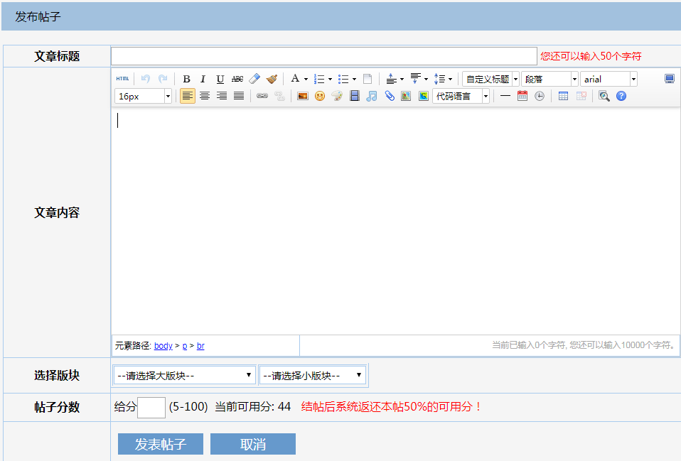Click the 给分 score input box
The height and width of the screenshot is (461, 681).
coord(151,407)
